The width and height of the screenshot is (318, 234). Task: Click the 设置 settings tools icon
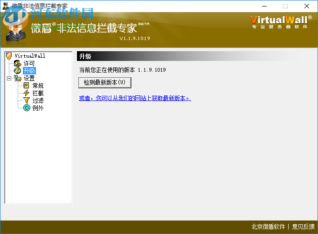coord(17,78)
